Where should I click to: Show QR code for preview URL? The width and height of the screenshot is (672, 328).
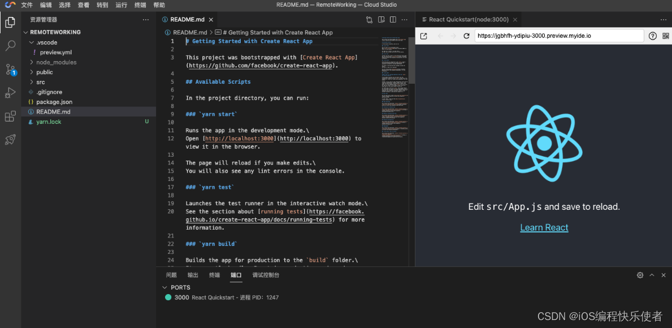point(666,36)
